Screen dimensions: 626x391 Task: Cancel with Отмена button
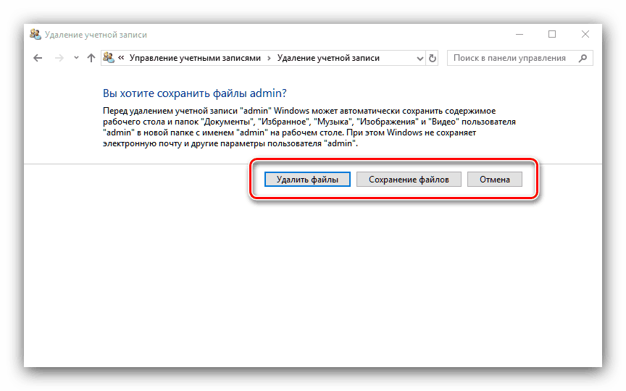tap(495, 180)
